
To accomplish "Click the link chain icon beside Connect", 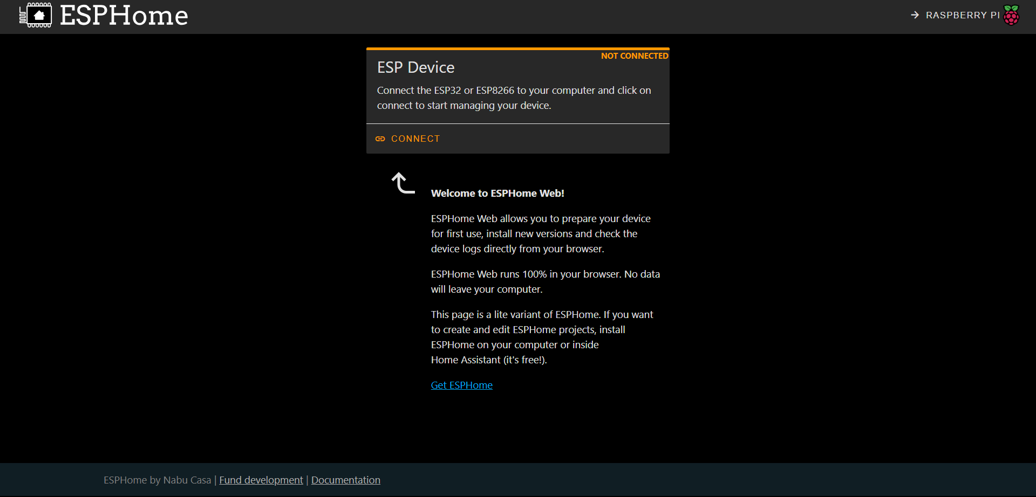I will pos(380,139).
